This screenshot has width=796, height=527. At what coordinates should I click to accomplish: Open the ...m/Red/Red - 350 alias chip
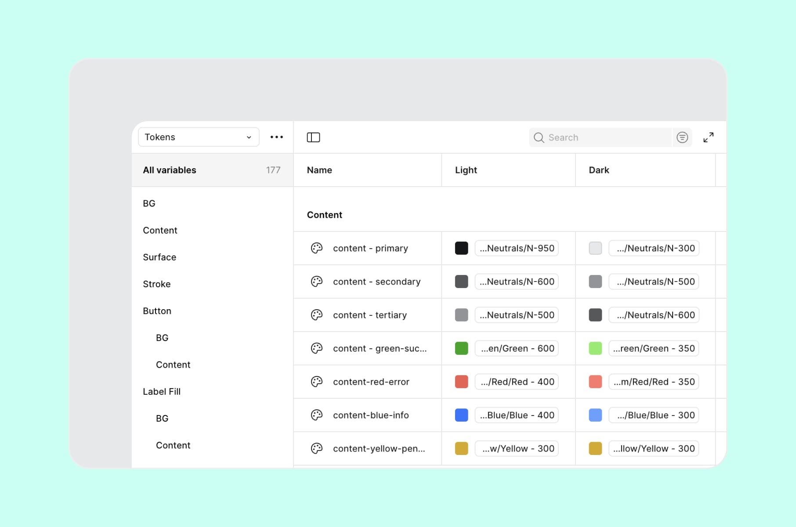654,382
